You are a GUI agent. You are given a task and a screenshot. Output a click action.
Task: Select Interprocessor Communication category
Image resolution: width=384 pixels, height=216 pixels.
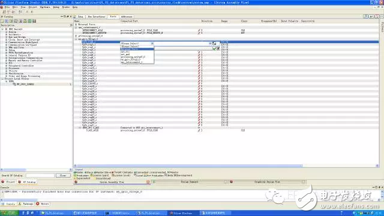tap(25, 58)
